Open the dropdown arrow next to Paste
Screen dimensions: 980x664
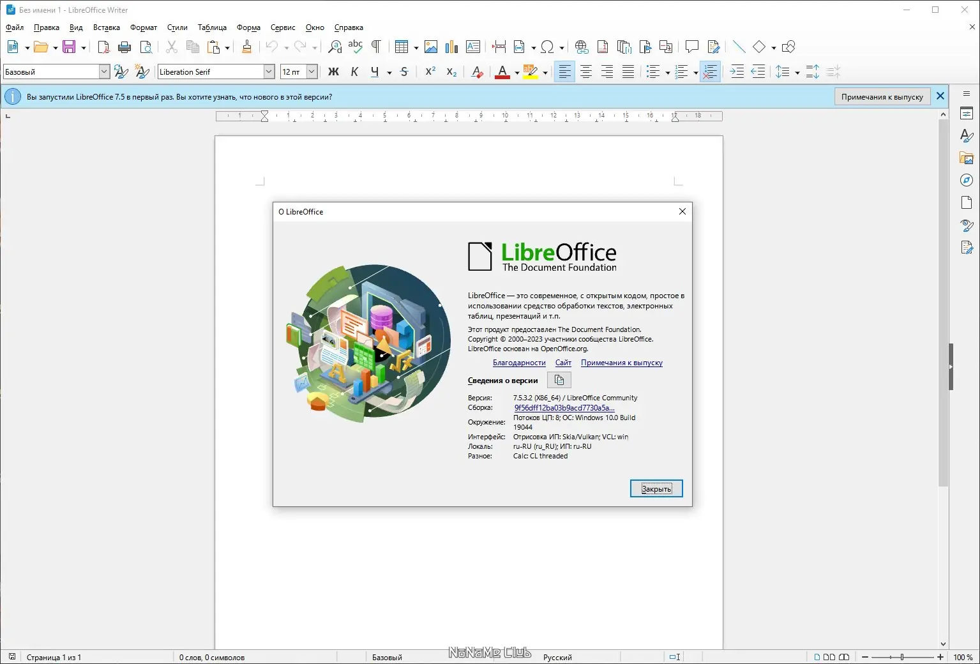pyautogui.click(x=227, y=47)
